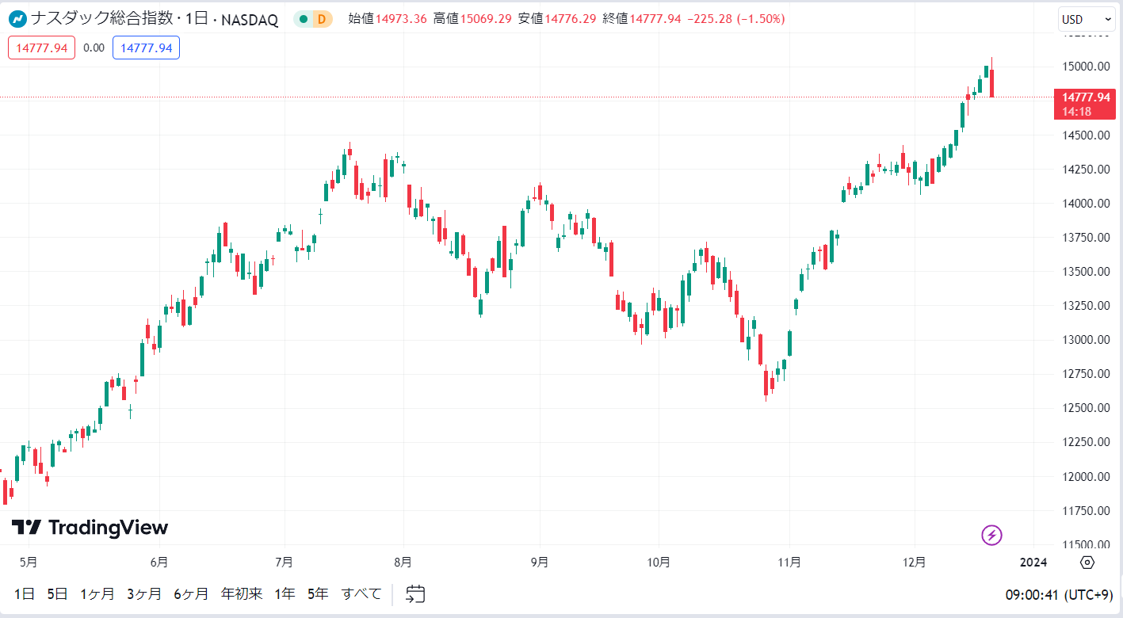The width and height of the screenshot is (1123, 618).
Task: Toggle the green market status dot
Action: point(304,19)
